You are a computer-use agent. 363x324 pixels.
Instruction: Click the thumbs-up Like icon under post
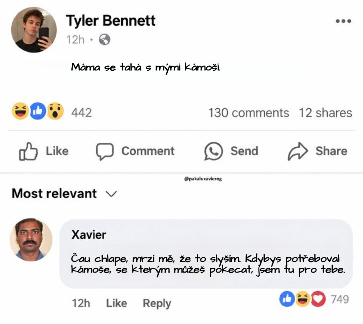28,151
